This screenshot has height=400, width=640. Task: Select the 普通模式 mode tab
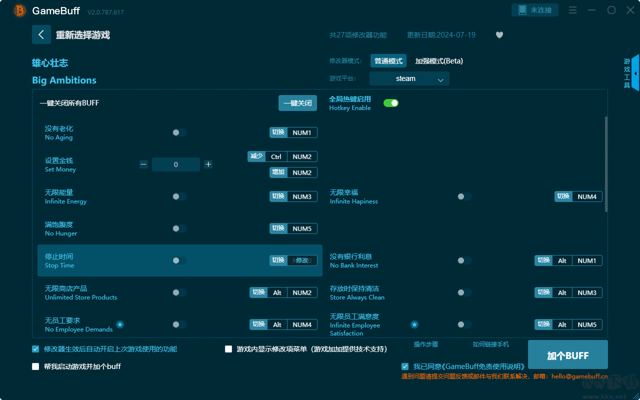tap(388, 61)
